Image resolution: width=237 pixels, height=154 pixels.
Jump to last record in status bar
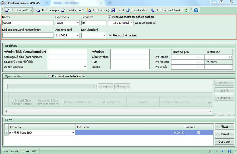click(229, 151)
